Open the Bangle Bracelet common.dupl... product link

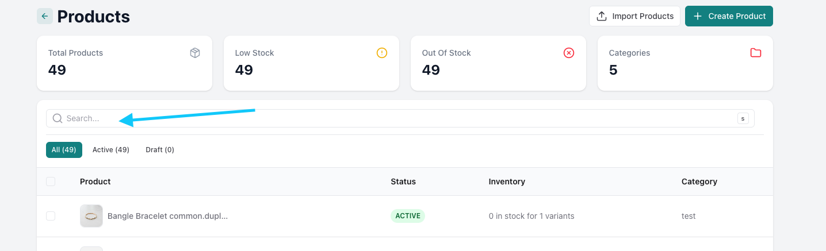pyautogui.click(x=167, y=216)
